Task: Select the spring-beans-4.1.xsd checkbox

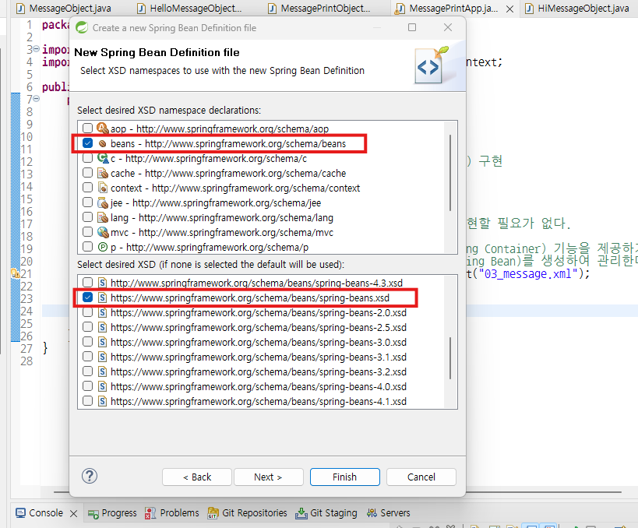Action: click(x=87, y=401)
